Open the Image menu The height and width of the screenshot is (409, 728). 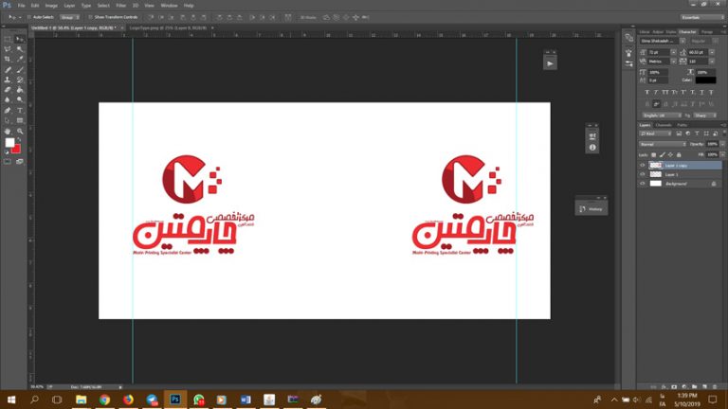point(51,6)
